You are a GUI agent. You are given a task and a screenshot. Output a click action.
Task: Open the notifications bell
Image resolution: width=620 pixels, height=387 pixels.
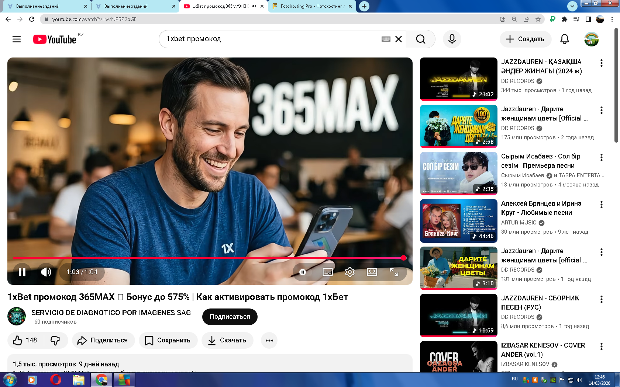564,39
